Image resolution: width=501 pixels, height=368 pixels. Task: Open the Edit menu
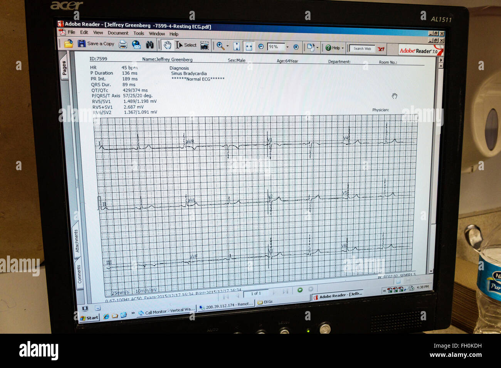pyautogui.click(x=84, y=33)
